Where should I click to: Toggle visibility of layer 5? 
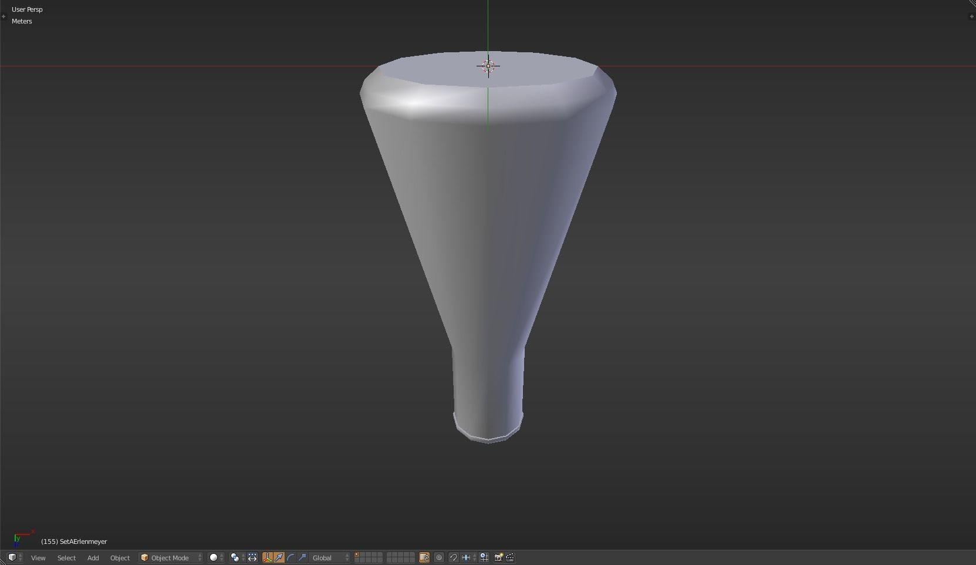tap(380, 555)
